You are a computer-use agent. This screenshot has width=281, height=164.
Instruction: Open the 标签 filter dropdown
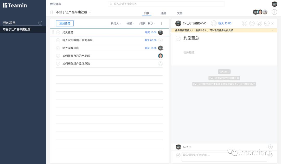coord(130,23)
